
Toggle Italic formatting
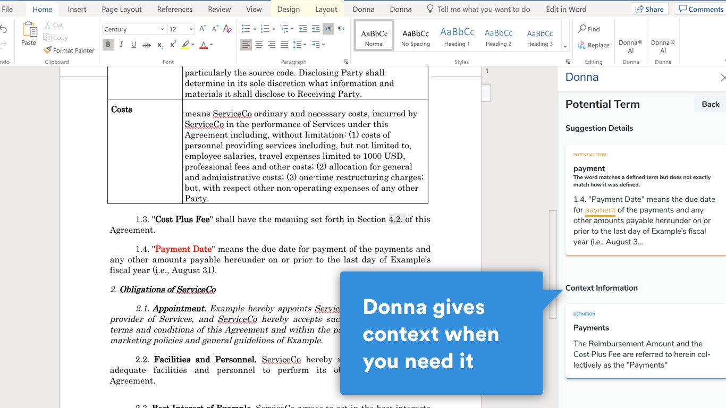(x=121, y=45)
